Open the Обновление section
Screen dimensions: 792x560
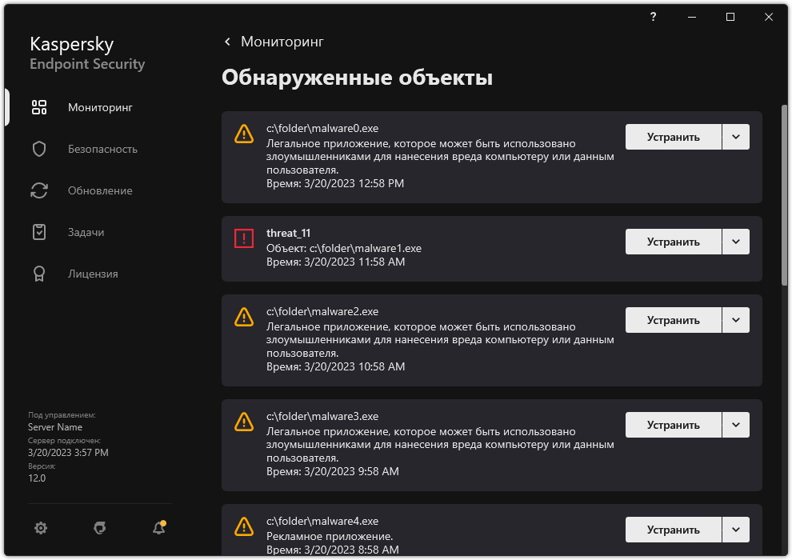[x=39, y=190]
